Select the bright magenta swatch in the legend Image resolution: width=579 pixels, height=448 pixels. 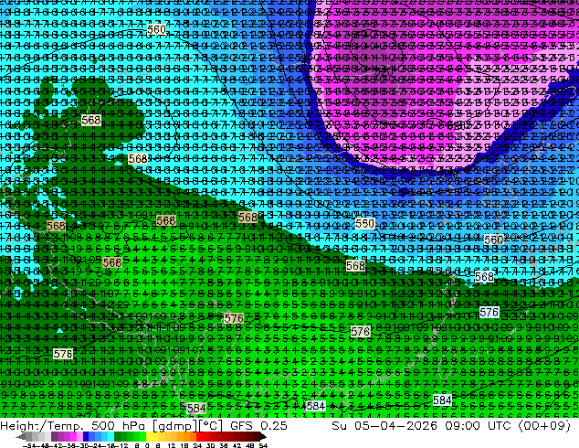(73, 436)
